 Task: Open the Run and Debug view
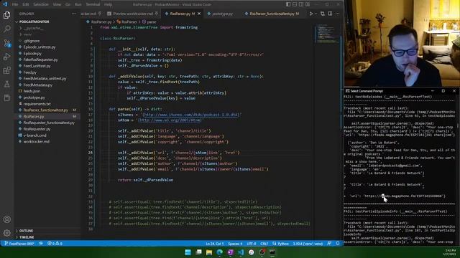[x=6, y=57]
